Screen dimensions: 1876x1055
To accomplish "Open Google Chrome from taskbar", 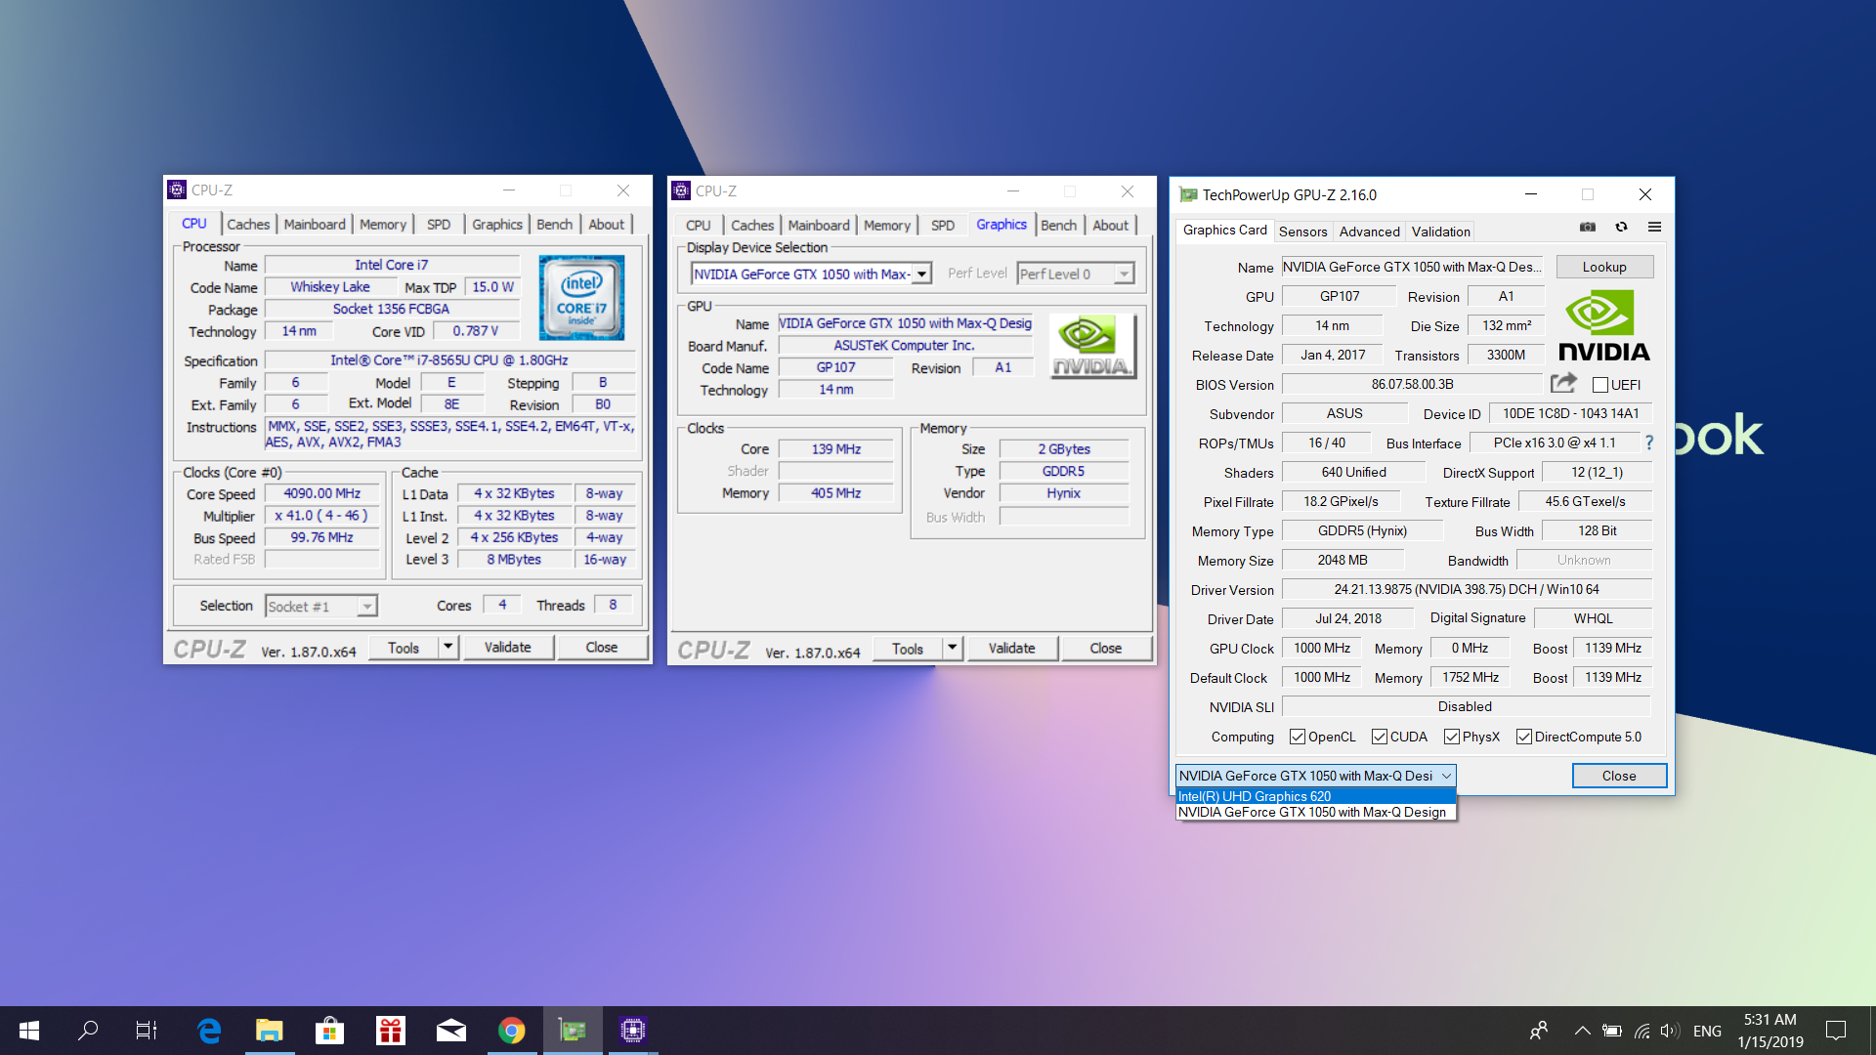I will 511,1030.
